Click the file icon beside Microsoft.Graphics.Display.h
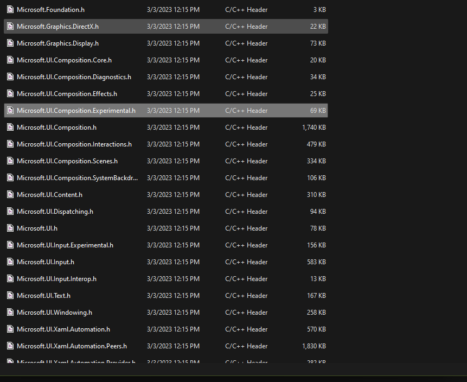 (10, 43)
